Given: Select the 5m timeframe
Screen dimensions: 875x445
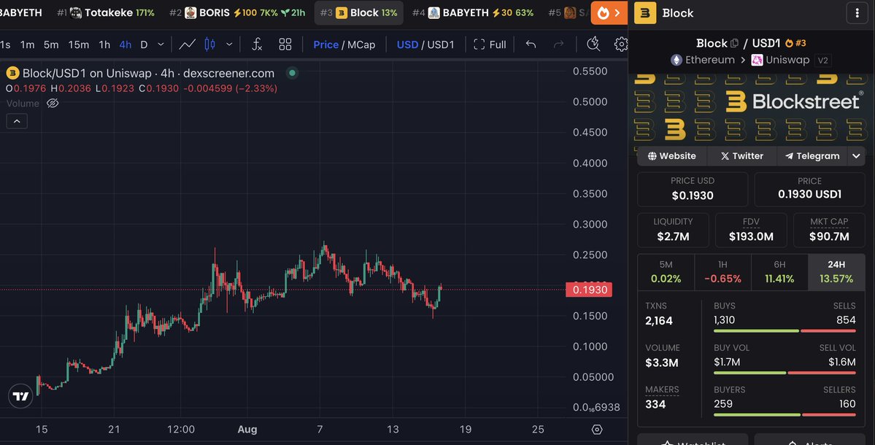Looking at the screenshot, I should (51, 44).
